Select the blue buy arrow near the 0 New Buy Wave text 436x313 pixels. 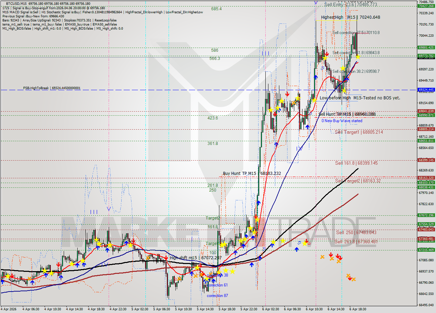pos(308,127)
